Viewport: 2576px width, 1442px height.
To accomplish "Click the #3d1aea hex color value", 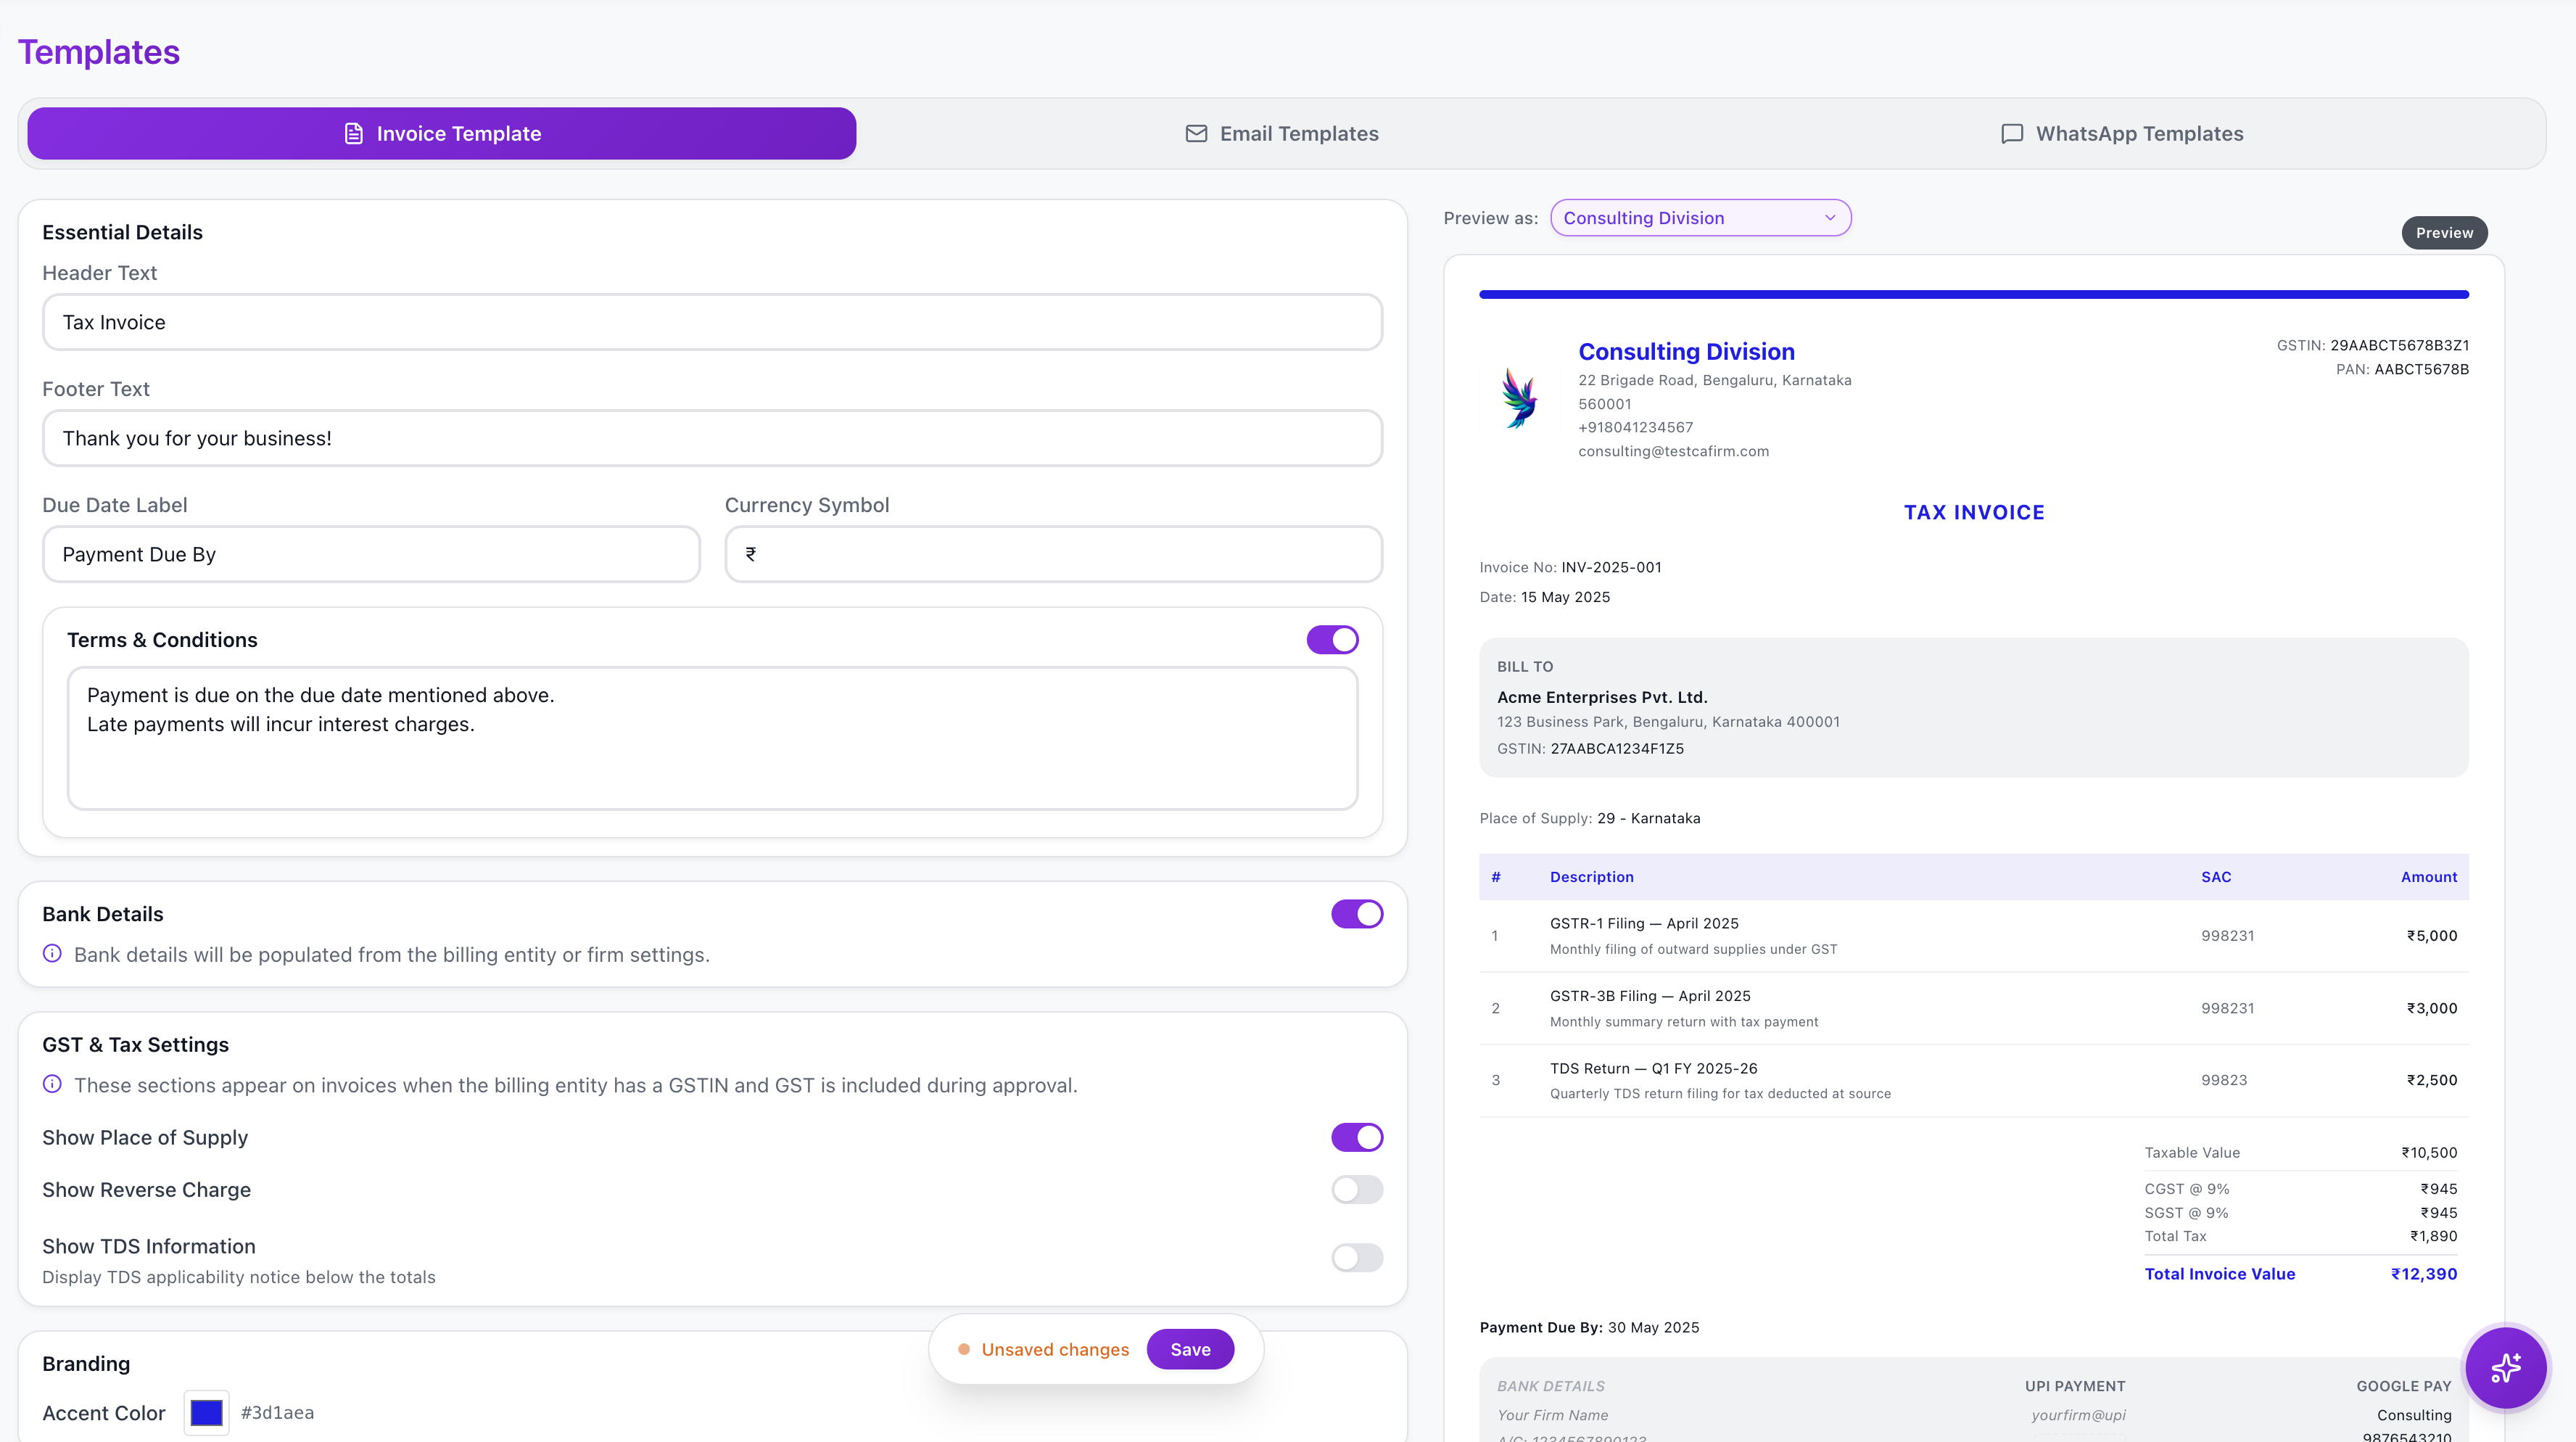I will pyautogui.click(x=277, y=1412).
